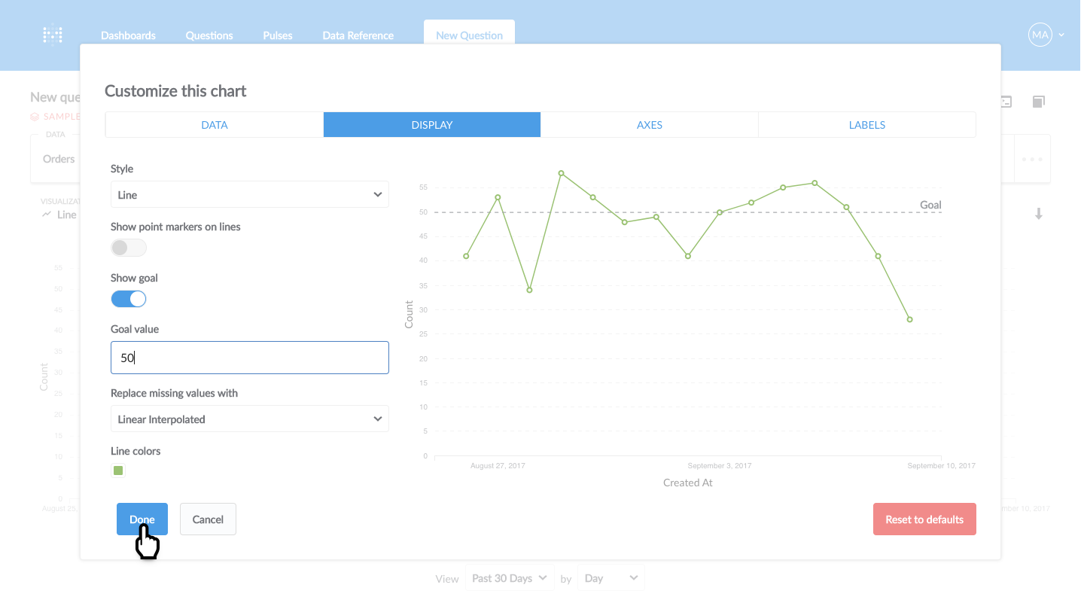The image size is (1084, 603).
Task: Switch to the LABELS tab
Action: (866, 124)
